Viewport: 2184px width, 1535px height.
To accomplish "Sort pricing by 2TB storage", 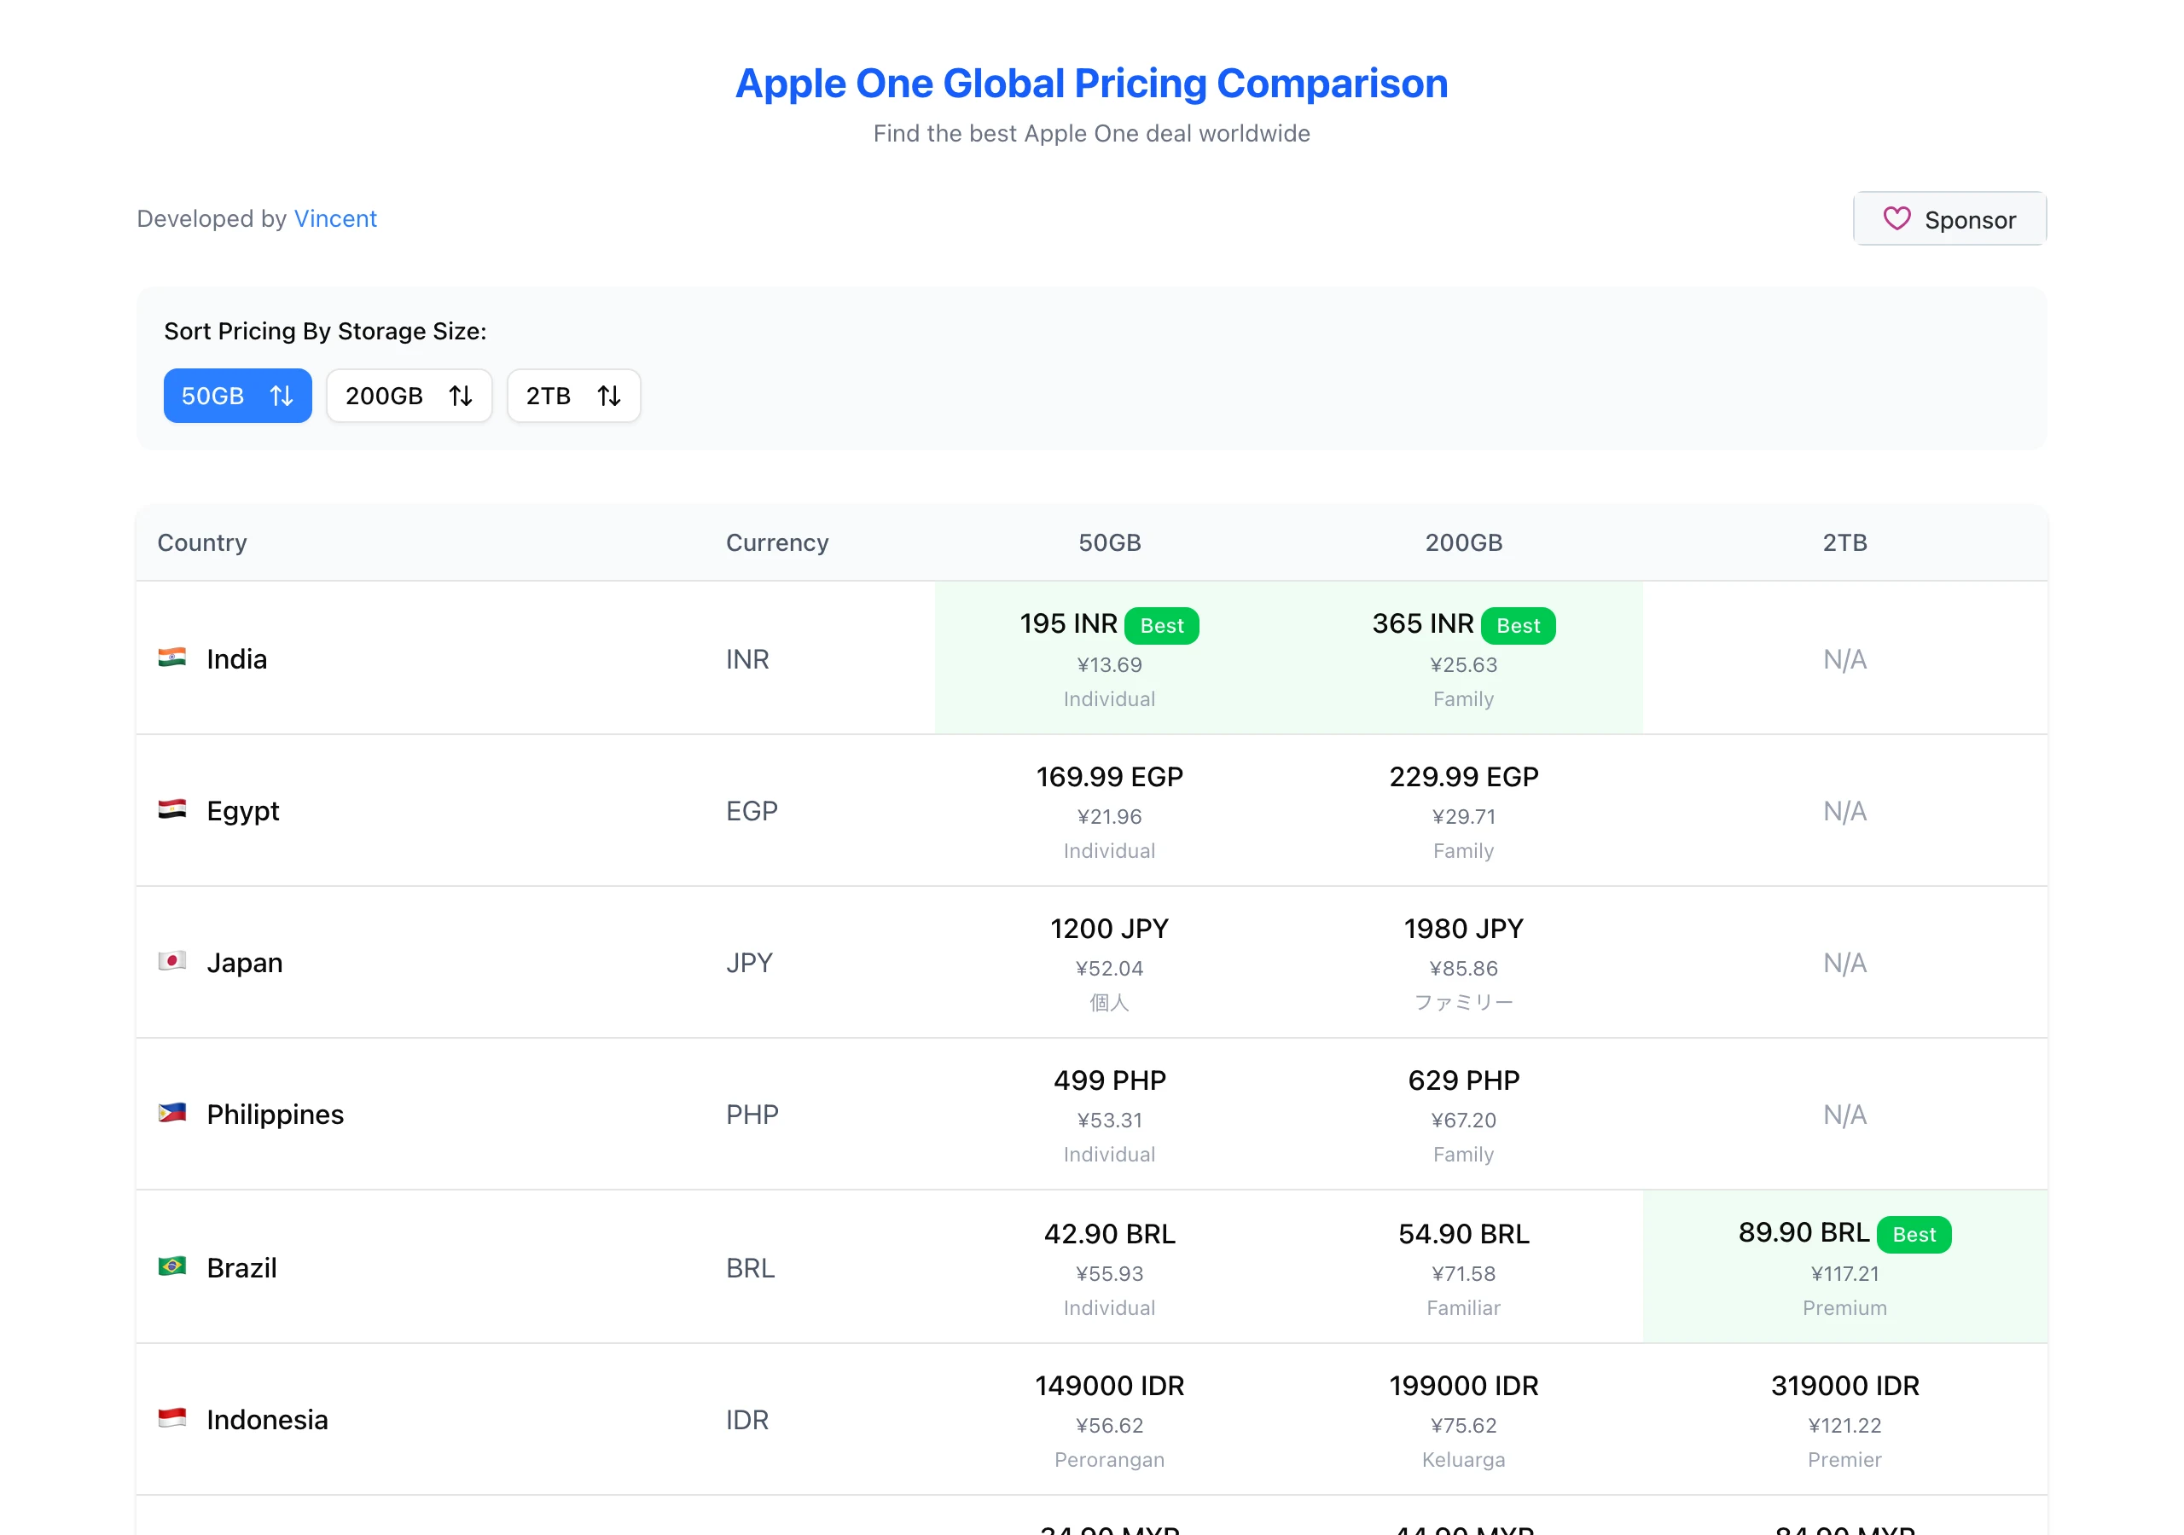I will click(x=573, y=396).
